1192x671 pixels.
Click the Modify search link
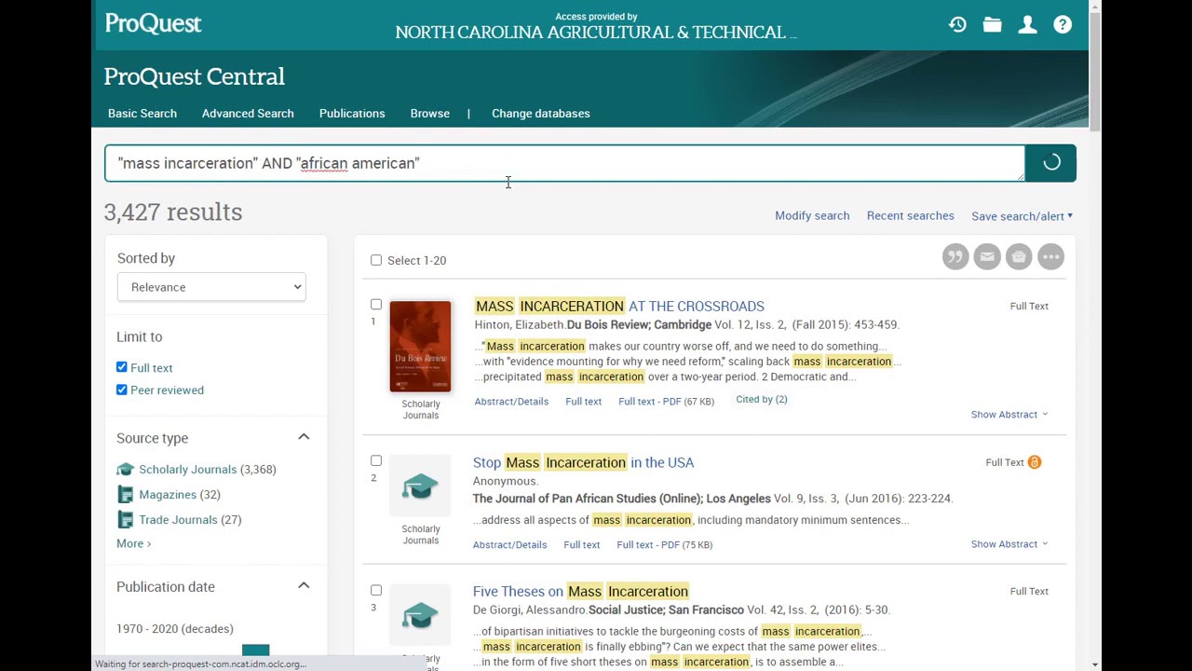[x=812, y=215]
